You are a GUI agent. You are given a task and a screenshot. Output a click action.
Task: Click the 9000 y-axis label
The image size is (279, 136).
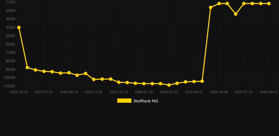pos(11,69)
